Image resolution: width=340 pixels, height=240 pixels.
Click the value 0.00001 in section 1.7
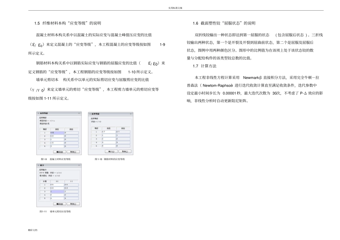(x=230, y=93)
